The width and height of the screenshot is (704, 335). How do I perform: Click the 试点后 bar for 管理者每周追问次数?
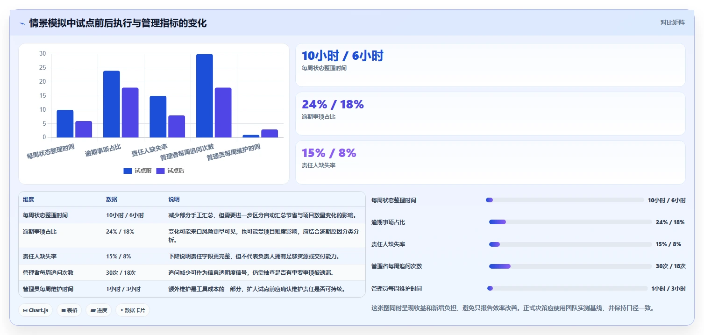[x=223, y=113]
